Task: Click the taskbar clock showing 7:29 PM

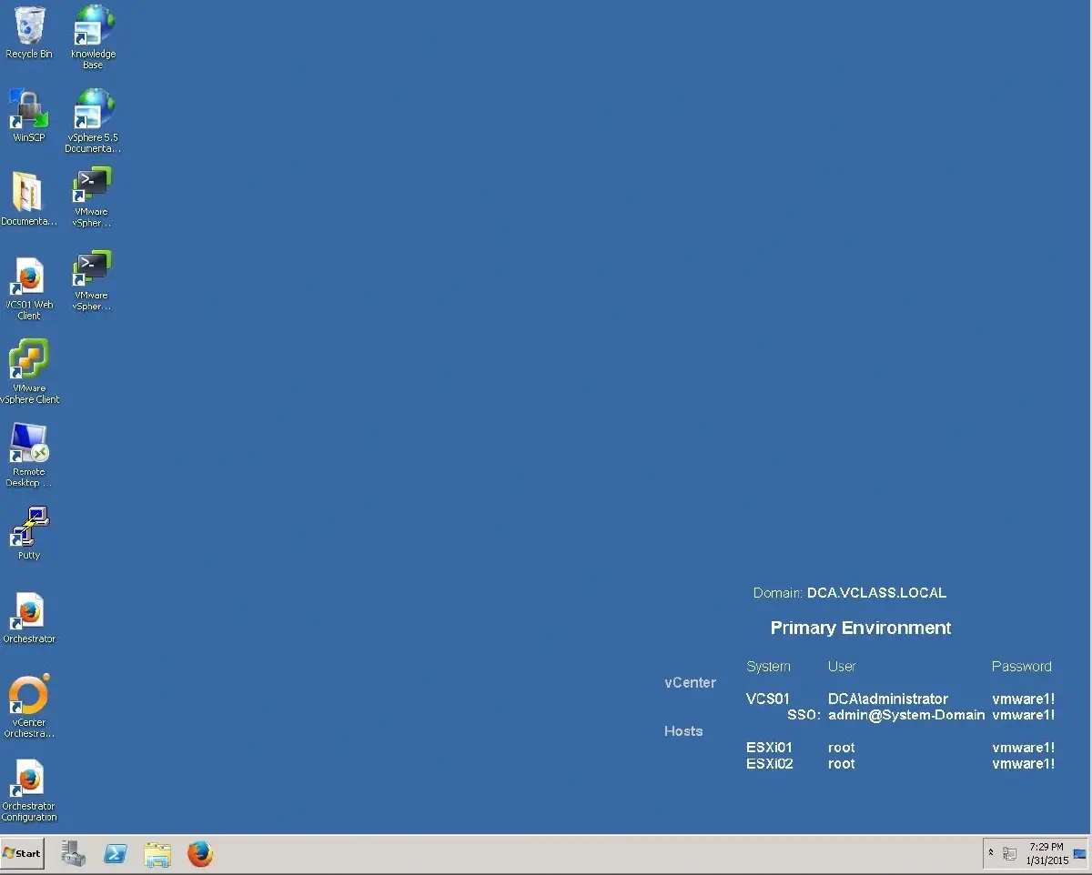Action: [1046, 854]
